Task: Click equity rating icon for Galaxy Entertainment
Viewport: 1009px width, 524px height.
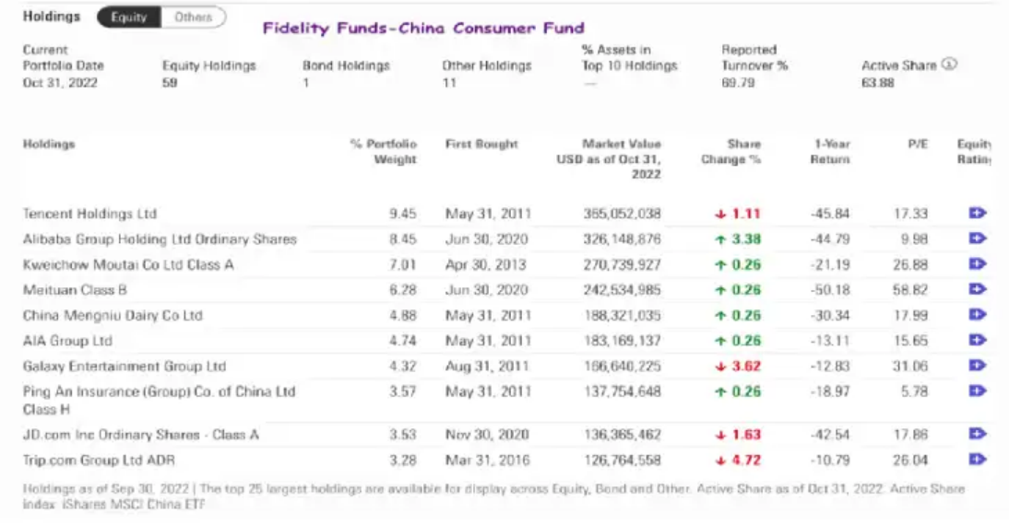Action: [x=978, y=366]
